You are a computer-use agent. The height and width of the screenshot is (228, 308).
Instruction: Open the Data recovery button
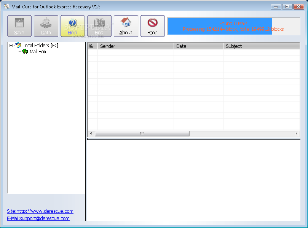(46, 26)
